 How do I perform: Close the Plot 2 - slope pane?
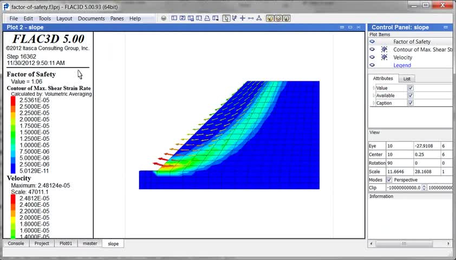point(359,27)
